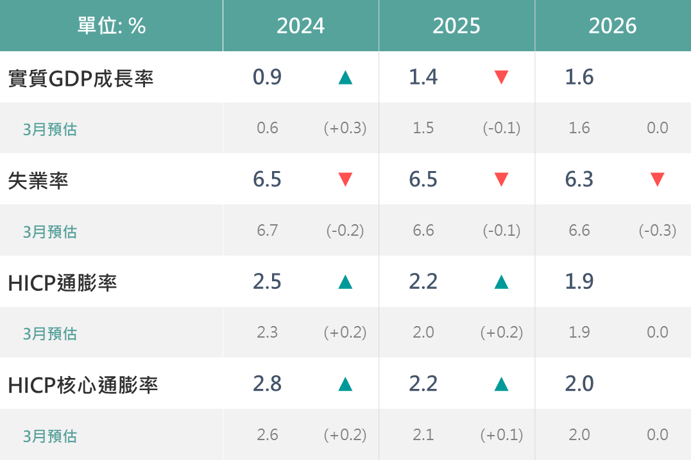Screen dimensions: 691x460
Task: Click the red down arrow for 2025 實質GDP成長率
Action: coord(501,78)
